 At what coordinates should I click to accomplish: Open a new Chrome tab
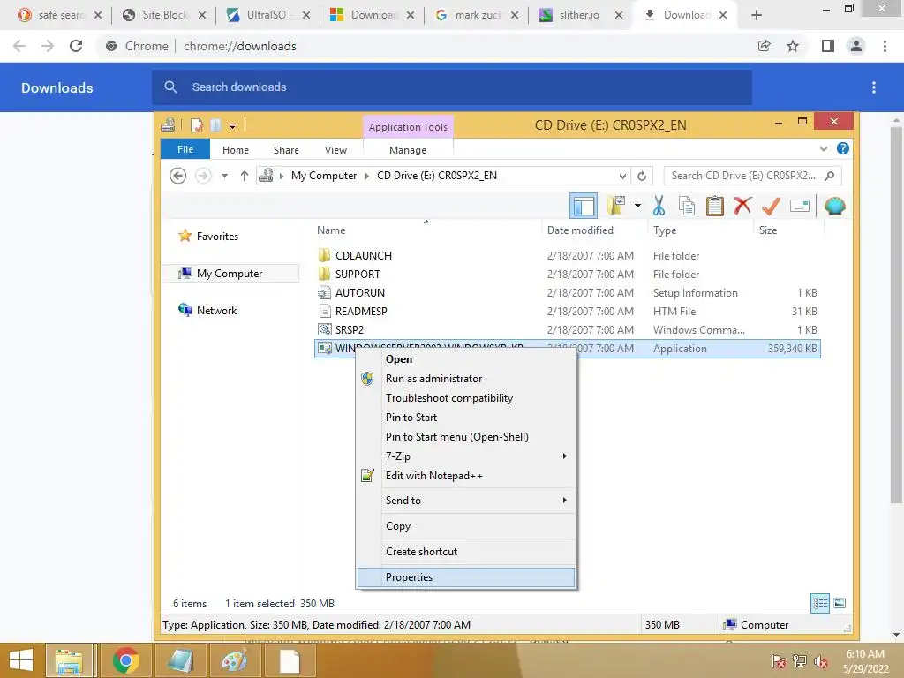[757, 16]
